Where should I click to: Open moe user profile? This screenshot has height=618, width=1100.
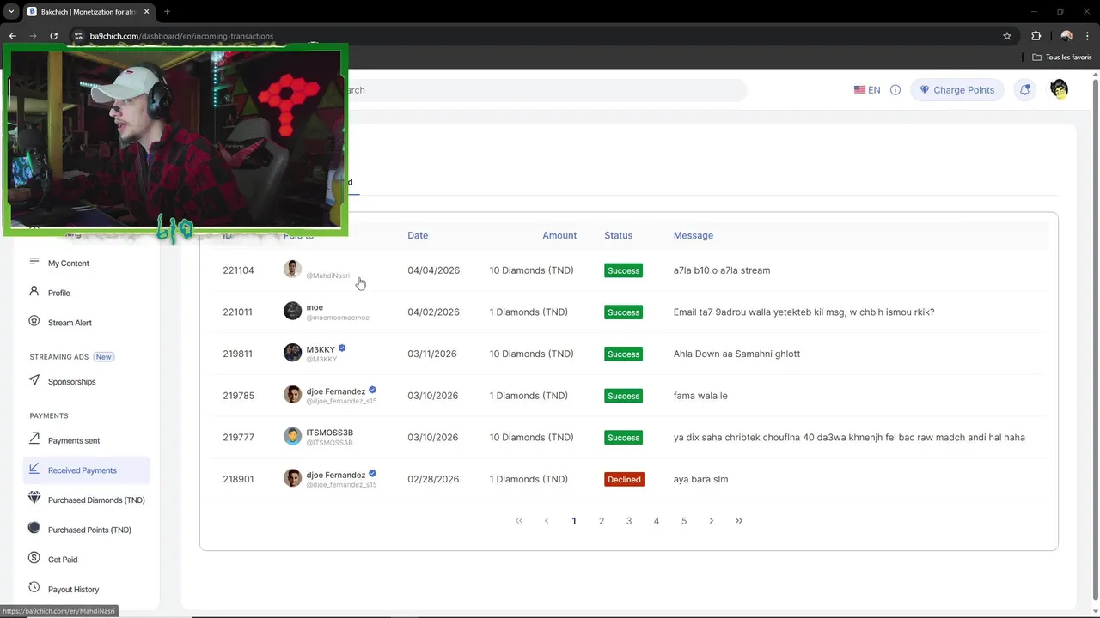315,307
